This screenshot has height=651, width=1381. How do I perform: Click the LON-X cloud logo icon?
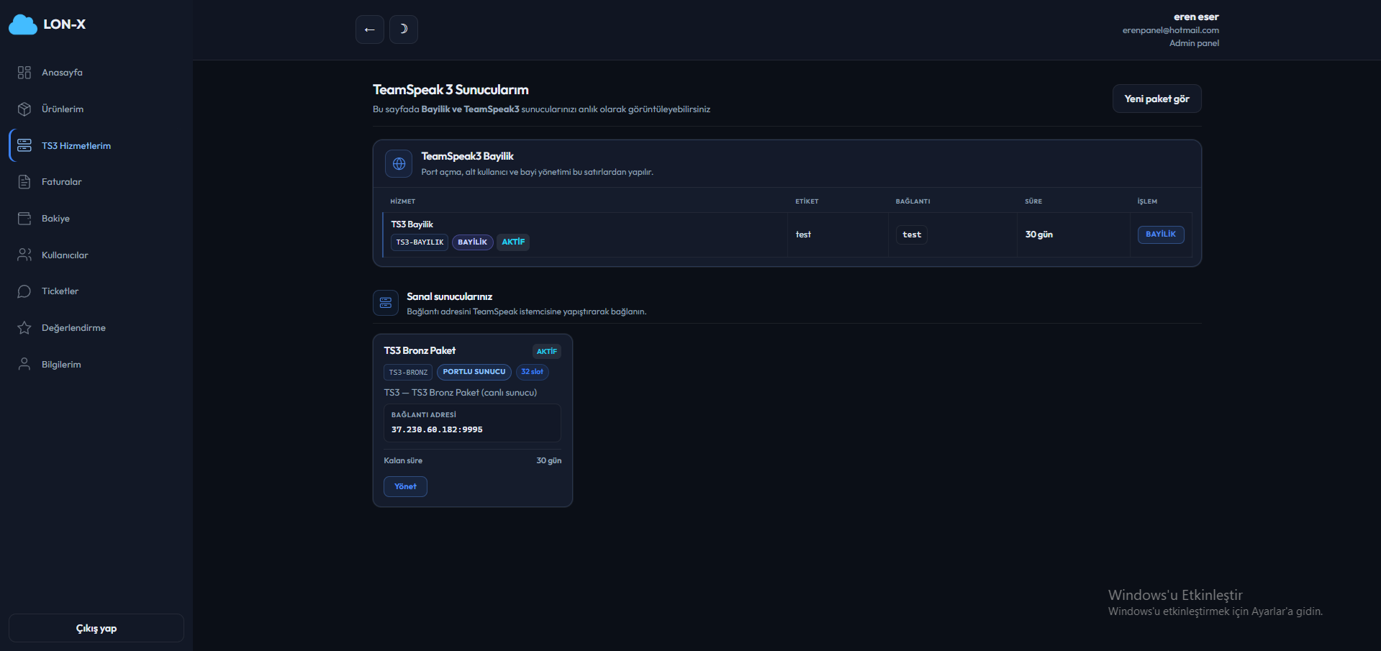[x=23, y=24]
